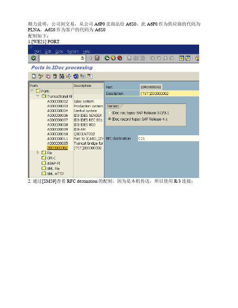
Task: Select port A000000009 in tree
Action: click(57, 130)
